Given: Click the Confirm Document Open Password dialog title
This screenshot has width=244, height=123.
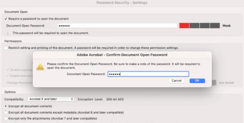Looking at the screenshot, I should point(122,55).
